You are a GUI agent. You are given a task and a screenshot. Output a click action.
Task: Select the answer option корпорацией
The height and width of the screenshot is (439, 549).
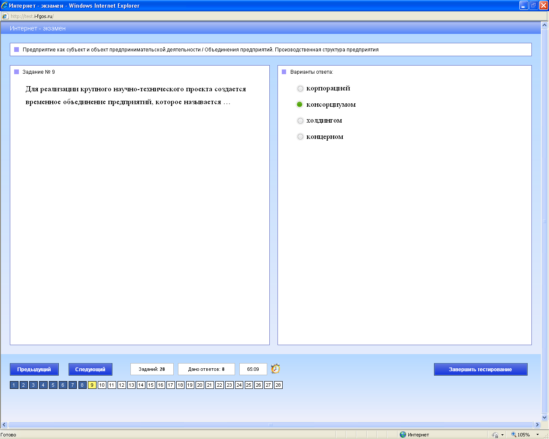tap(300, 89)
